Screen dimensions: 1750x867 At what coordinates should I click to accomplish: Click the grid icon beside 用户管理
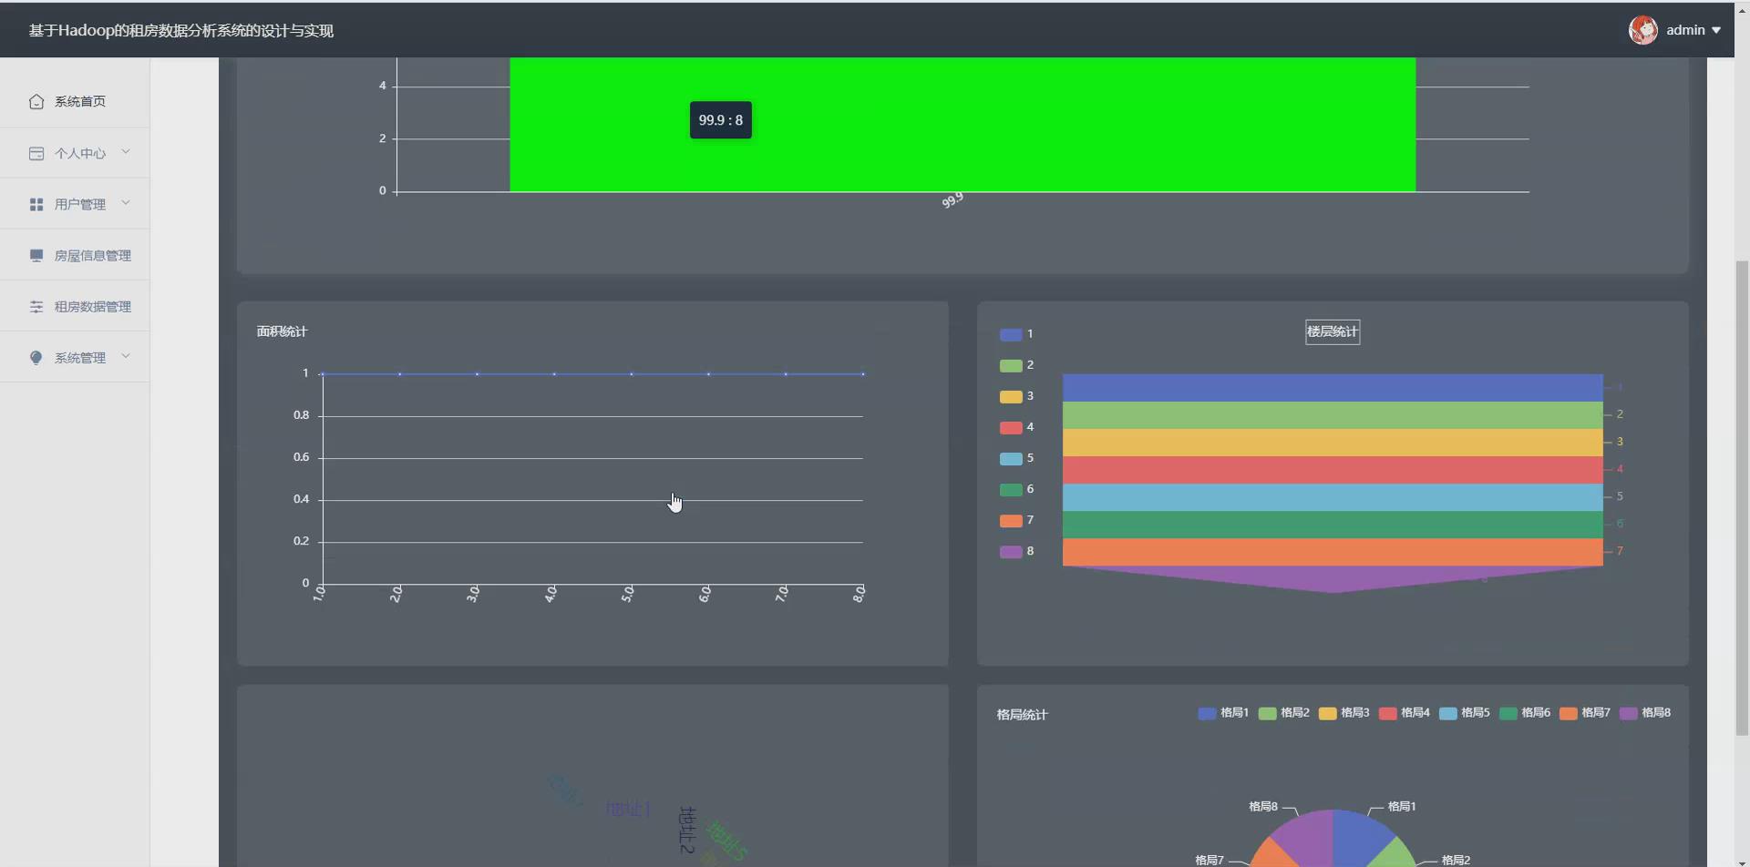(x=36, y=204)
